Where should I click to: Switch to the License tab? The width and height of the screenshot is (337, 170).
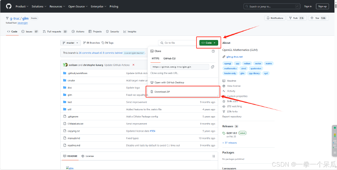pyautogui.click(x=88, y=156)
